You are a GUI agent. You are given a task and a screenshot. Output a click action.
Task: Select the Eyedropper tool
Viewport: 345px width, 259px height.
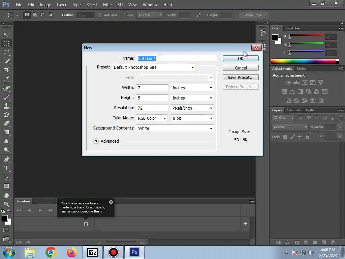click(x=6, y=79)
